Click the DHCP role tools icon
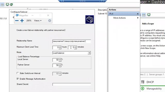Image resolution: width=165 pixels, height=92 pixels. pos(143,82)
